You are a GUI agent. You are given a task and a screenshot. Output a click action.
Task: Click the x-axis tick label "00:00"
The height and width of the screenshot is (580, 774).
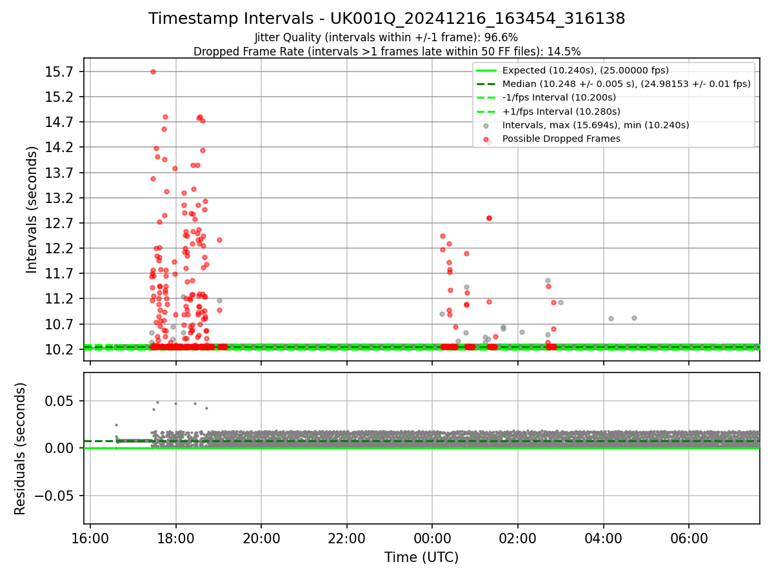tap(432, 539)
